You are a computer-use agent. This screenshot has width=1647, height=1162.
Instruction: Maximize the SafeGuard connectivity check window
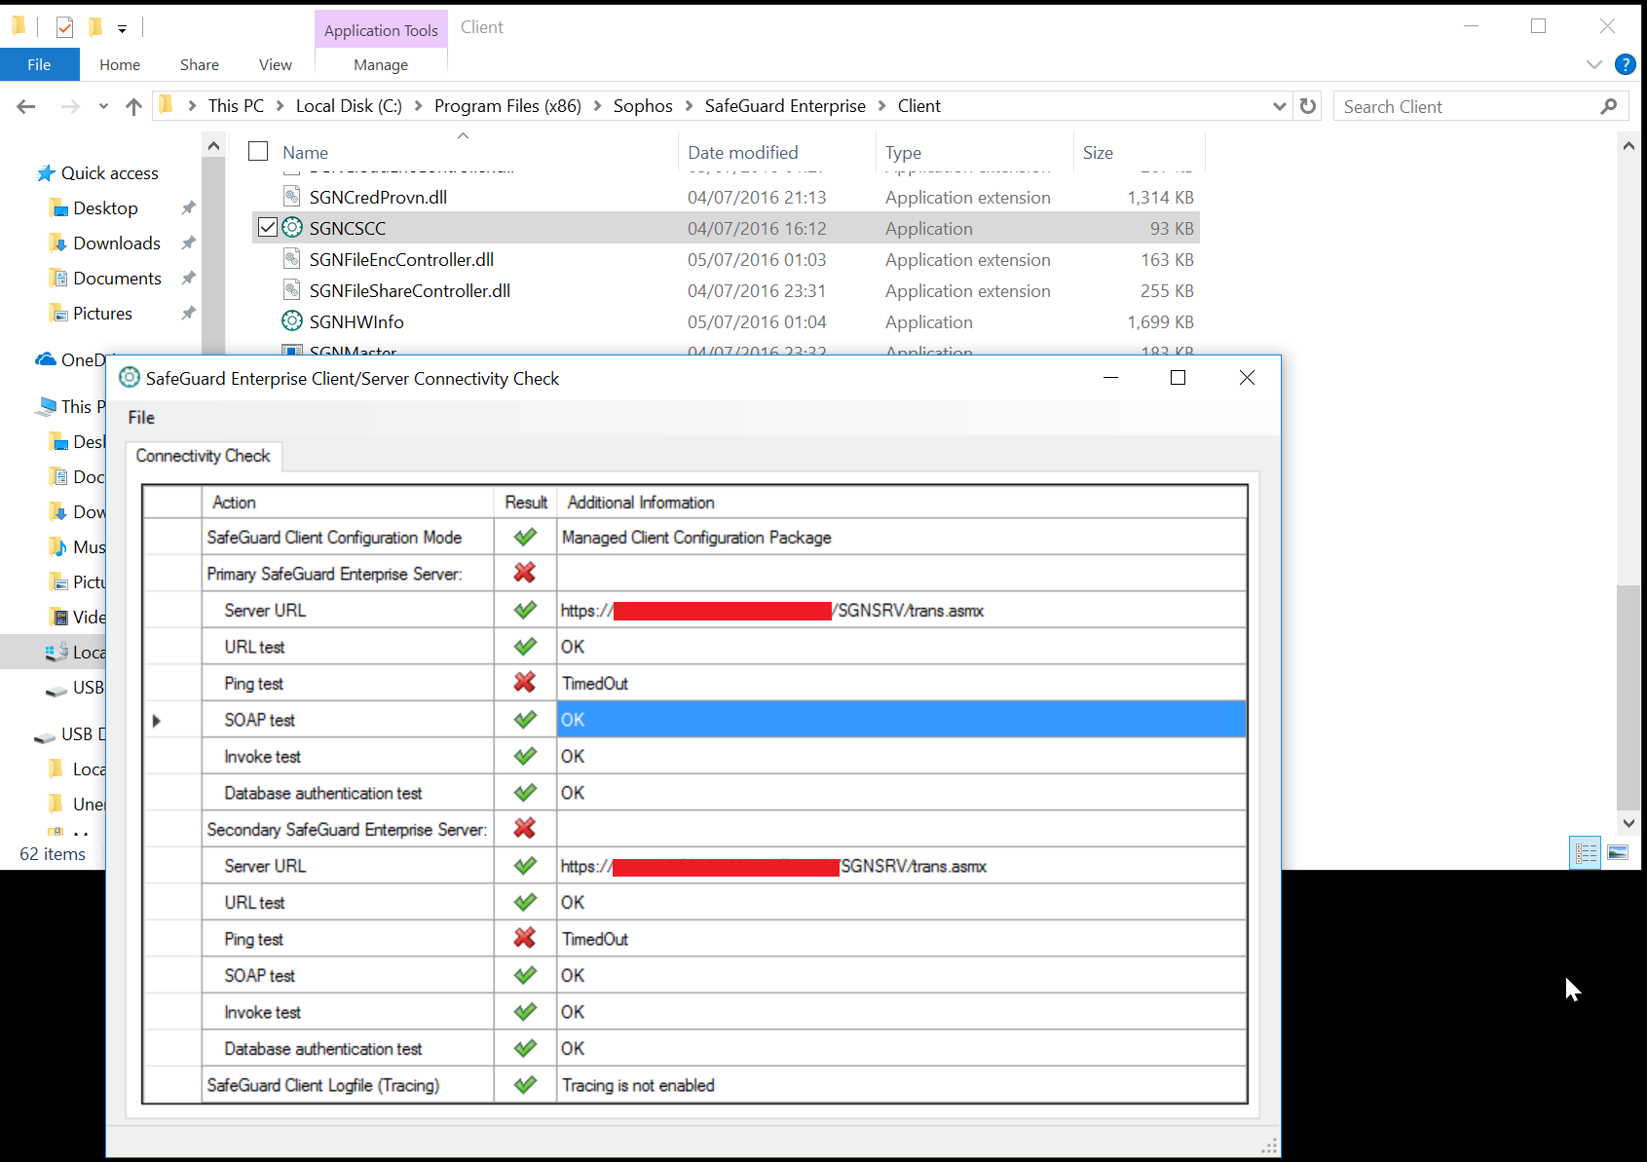pyautogui.click(x=1178, y=378)
